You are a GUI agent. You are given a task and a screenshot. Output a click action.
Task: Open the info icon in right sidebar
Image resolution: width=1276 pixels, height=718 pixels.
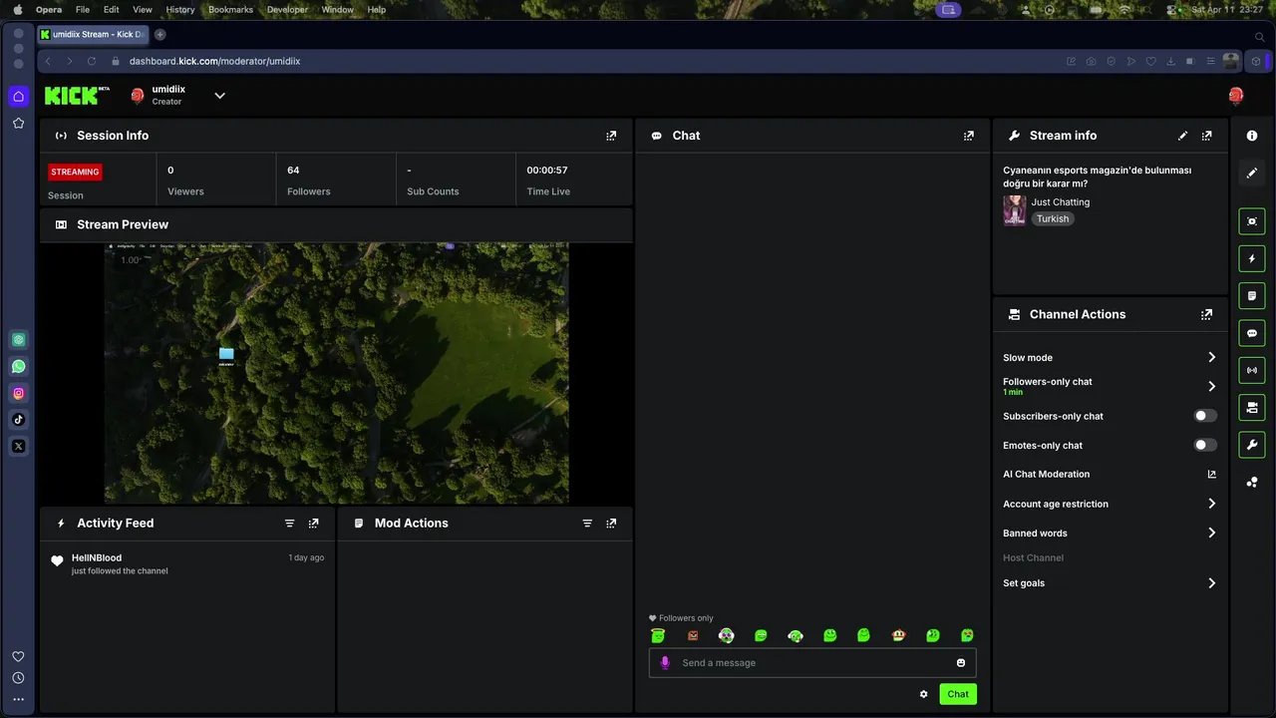pyautogui.click(x=1252, y=136)
